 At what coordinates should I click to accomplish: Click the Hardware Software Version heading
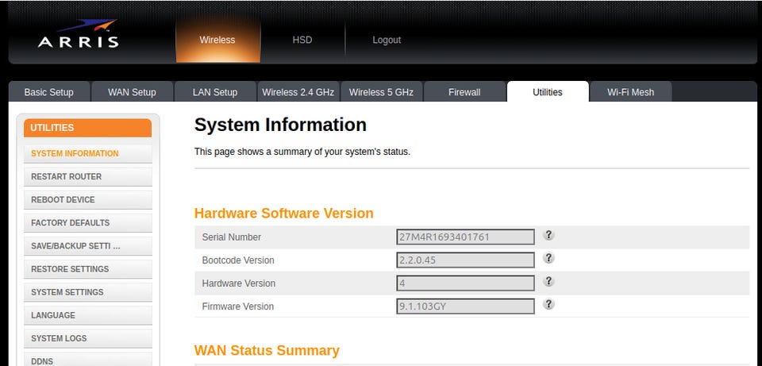point(284,214)
